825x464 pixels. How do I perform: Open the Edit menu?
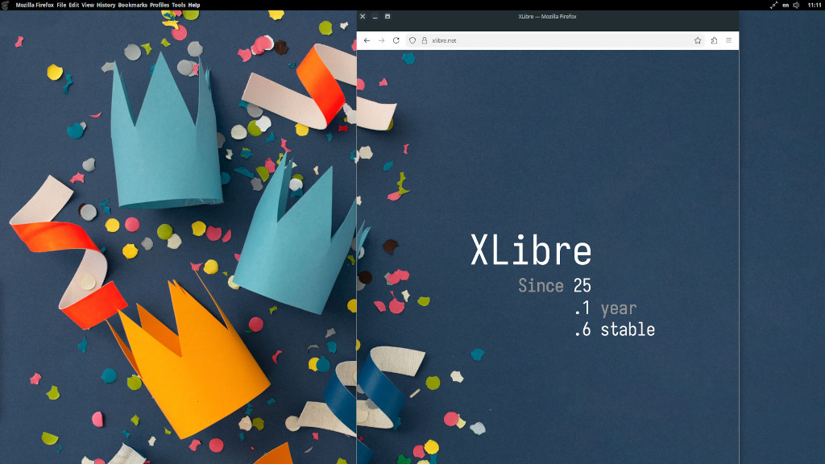click(x=73, y=6)
